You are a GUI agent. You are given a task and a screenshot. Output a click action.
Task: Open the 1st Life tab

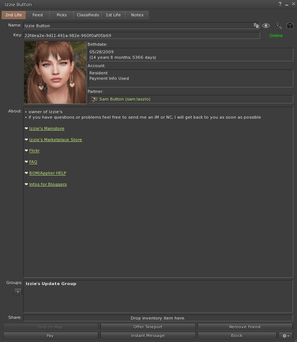point(113,15)
